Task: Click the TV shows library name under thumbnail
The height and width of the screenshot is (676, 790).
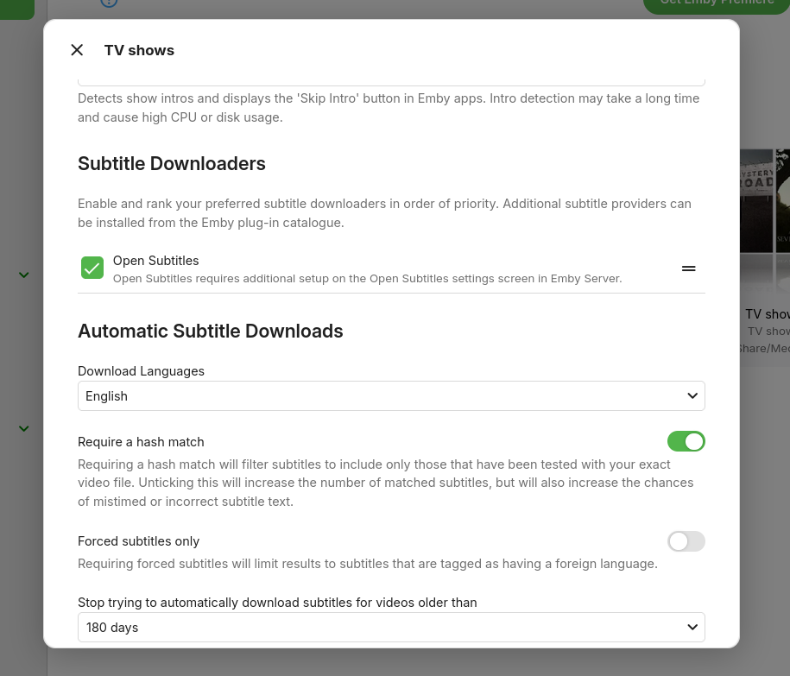Action: click(x=767, y=314)
